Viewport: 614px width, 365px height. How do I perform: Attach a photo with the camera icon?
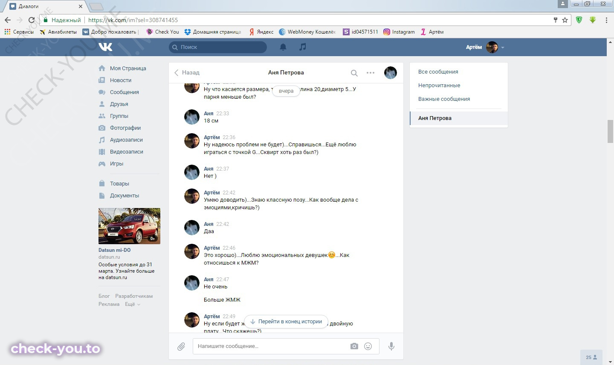pos(354,346)
